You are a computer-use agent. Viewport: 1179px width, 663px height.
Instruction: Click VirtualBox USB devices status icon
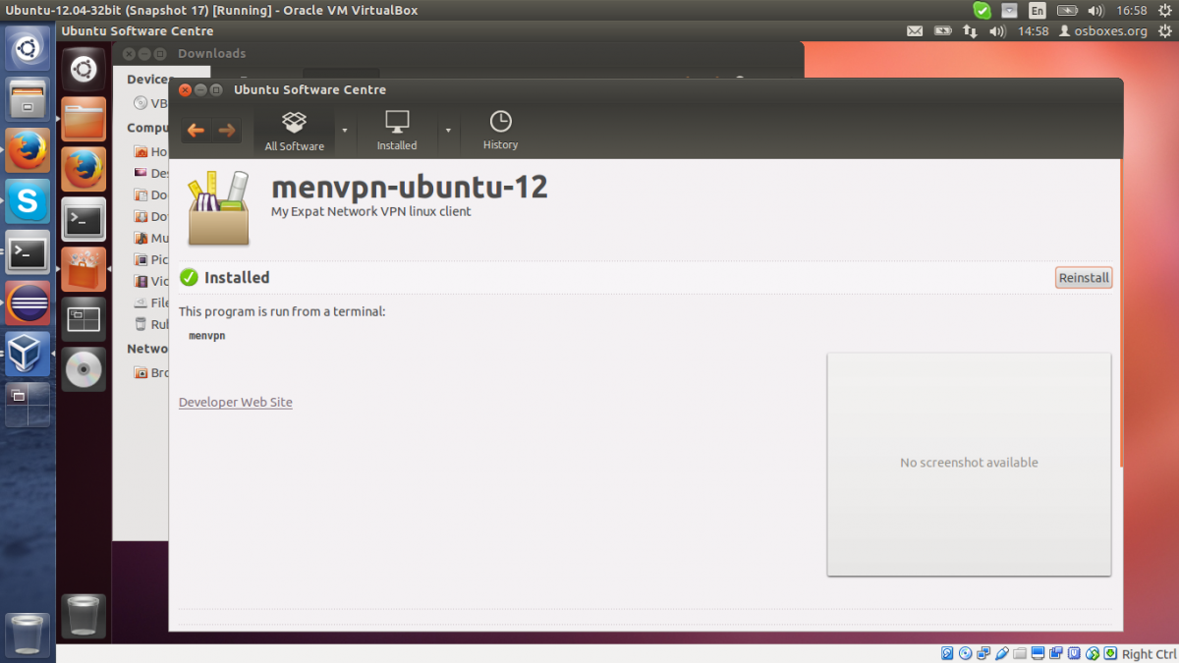coord(1001,653)
